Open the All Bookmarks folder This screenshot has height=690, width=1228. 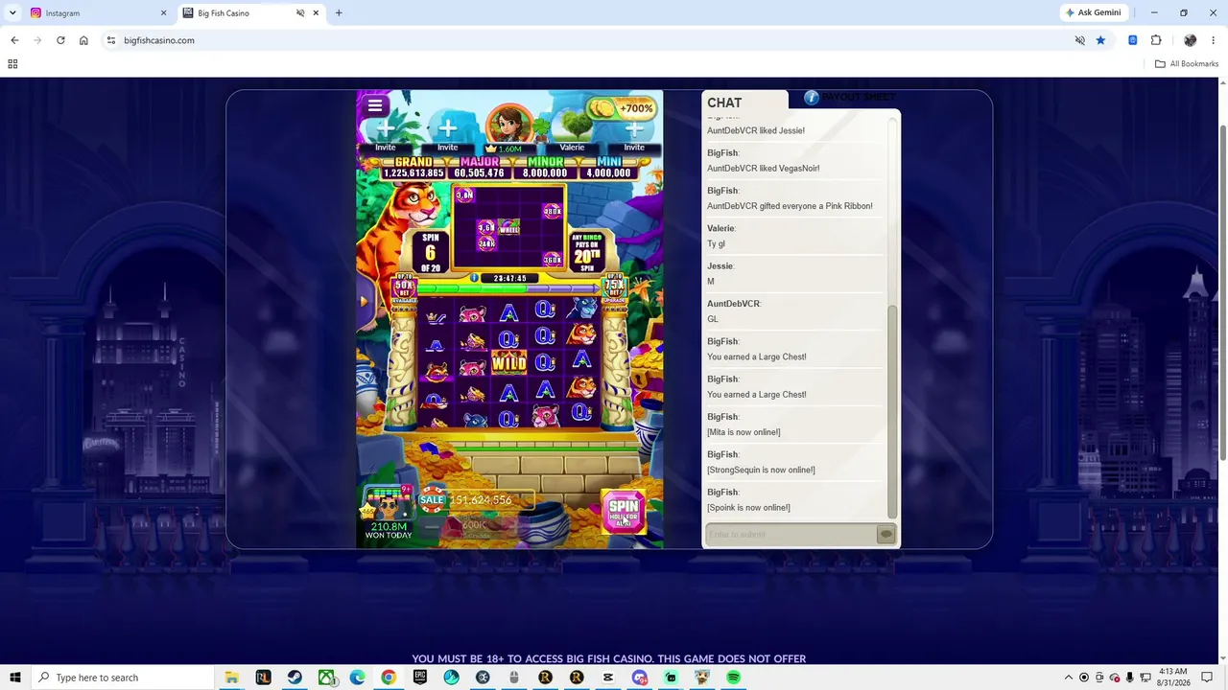pos(1187,64)
